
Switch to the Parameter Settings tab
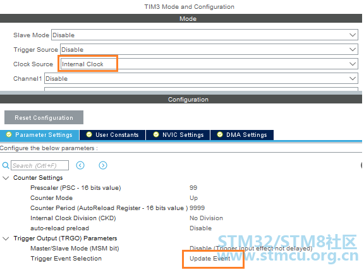click(39, 135)
